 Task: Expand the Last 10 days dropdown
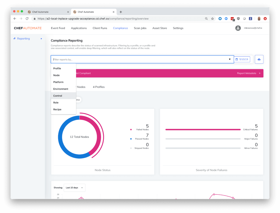click(74, 188)
